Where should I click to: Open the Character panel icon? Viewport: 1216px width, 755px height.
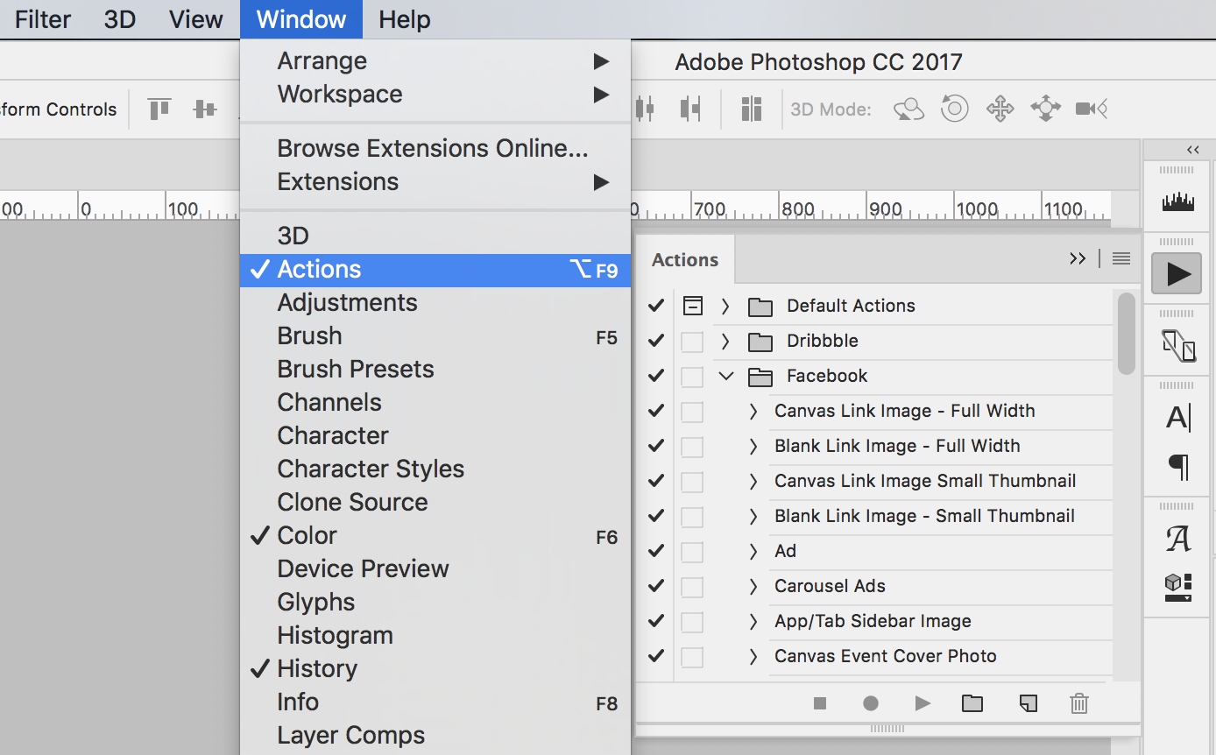click(1177, 418)
